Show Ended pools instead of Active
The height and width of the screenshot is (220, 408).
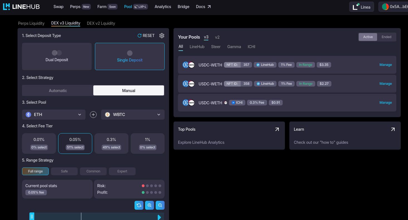(x=387, y=37)
